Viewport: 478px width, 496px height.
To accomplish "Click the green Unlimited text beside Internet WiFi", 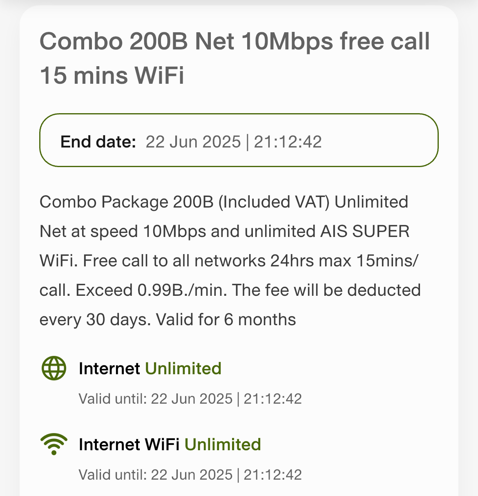I will click(223, 445).
